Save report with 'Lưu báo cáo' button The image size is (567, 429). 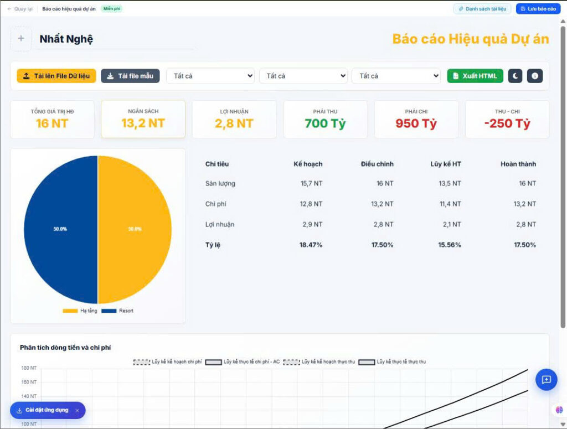pos(538,9)
